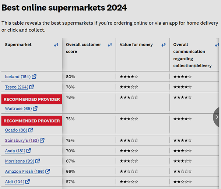The width and height of the screenshot is (221, 189).
Task: Click external link icon beside Asda
Action: (29, 151)
